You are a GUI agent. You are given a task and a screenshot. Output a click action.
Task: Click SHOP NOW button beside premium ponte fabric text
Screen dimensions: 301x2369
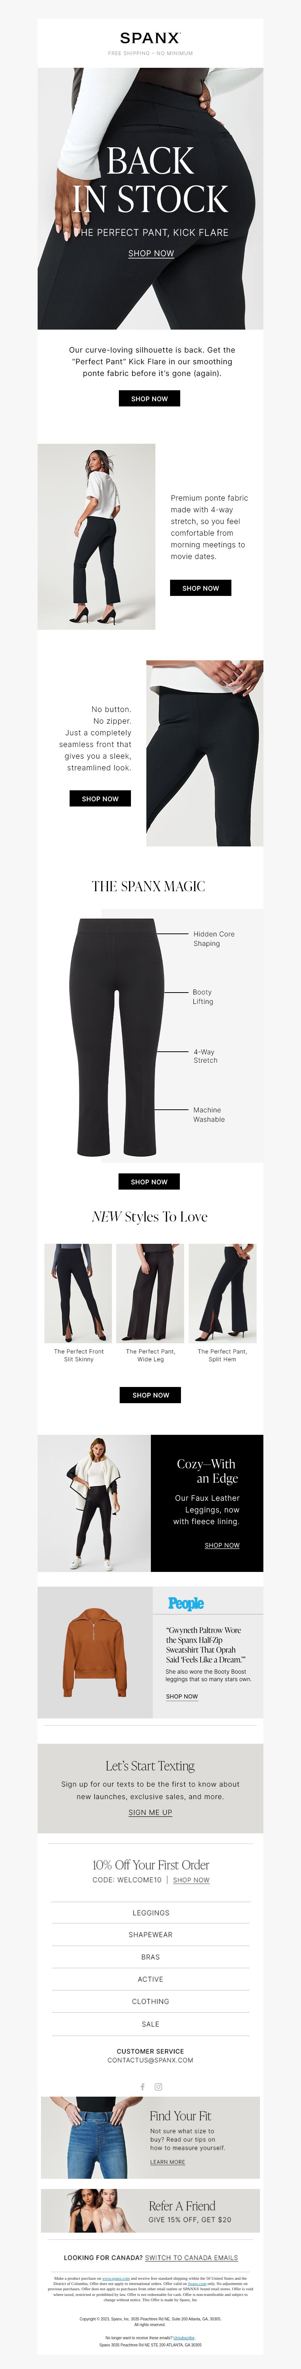click(x=200, y=588)
